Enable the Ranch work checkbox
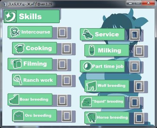This screenshot has height=128, width=157. click(x=67, y=80)
